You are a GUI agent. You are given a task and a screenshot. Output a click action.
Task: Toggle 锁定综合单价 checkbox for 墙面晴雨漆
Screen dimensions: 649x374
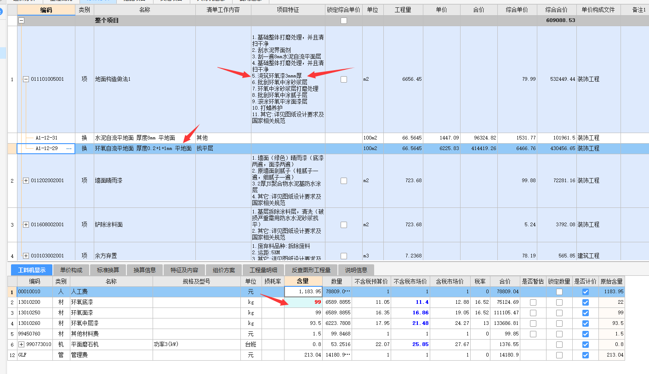coord(344,181)
